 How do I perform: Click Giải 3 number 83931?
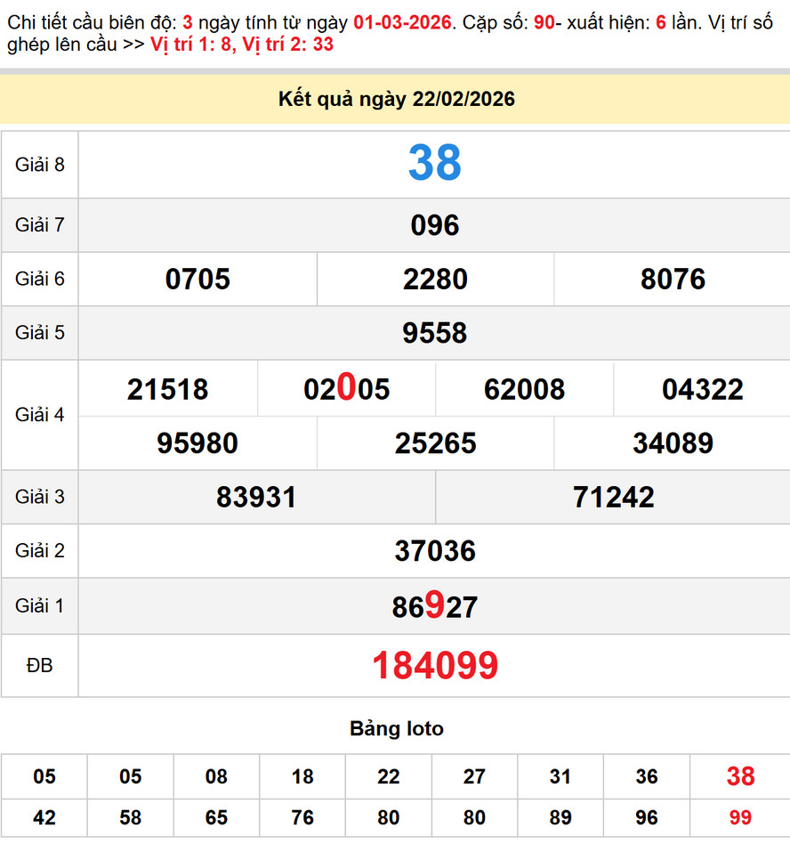pos(256,497)
